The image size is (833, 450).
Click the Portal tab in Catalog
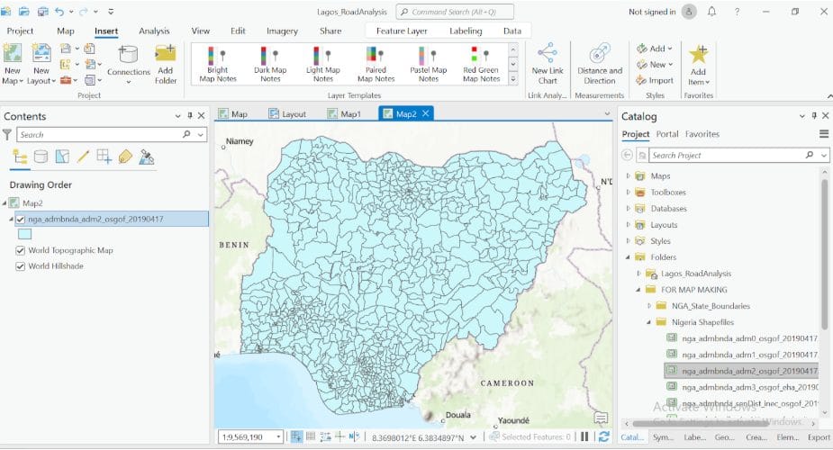[667, 134]
